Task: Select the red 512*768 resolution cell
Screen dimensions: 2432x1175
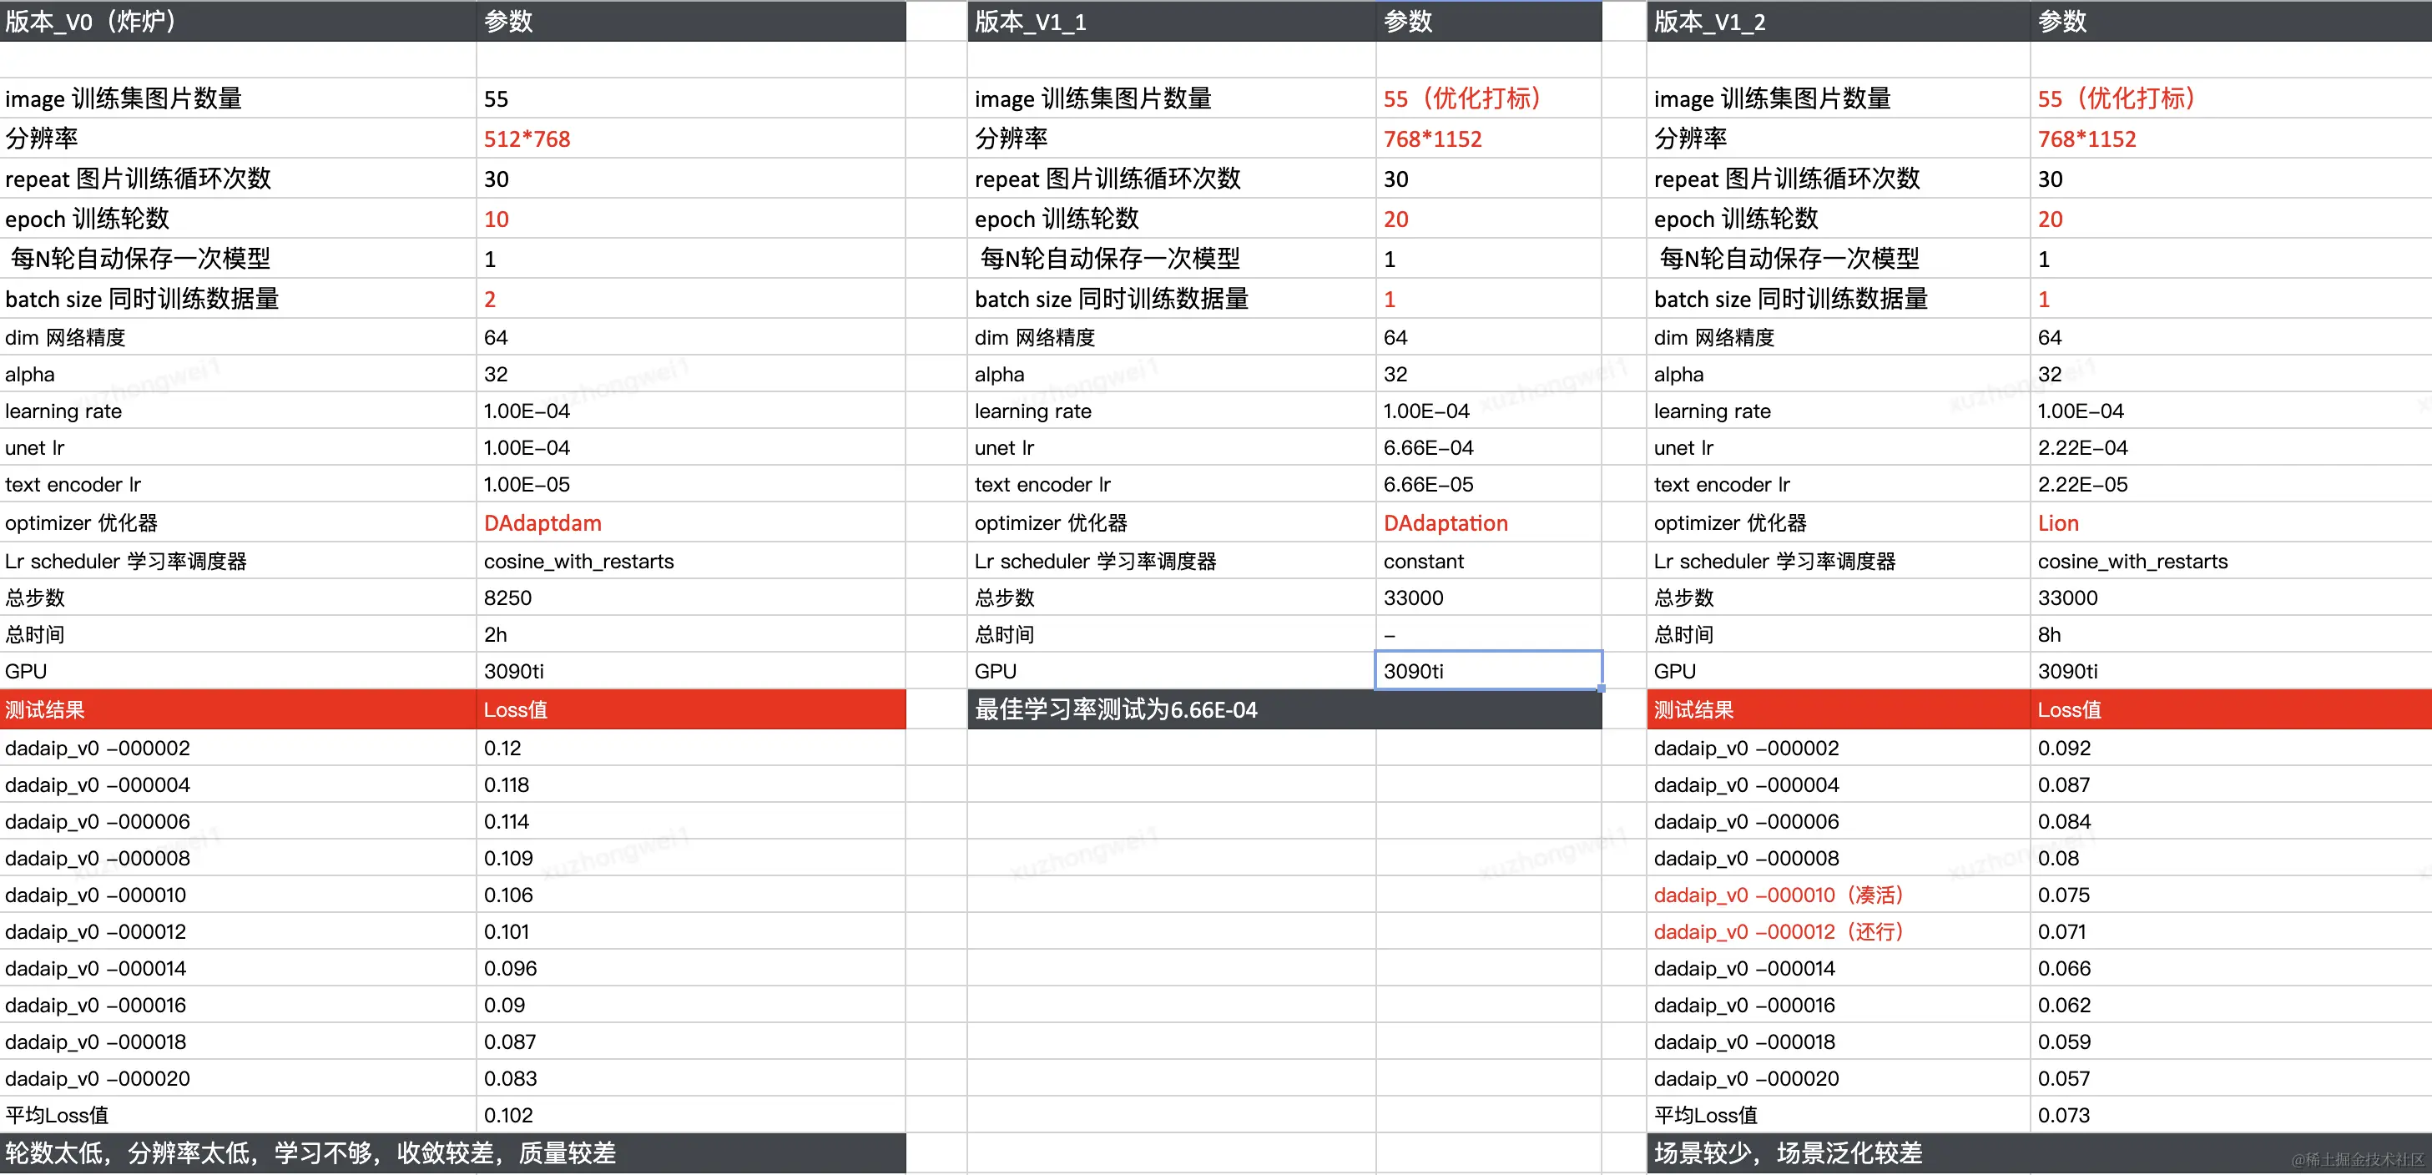Action: (527, 139)
